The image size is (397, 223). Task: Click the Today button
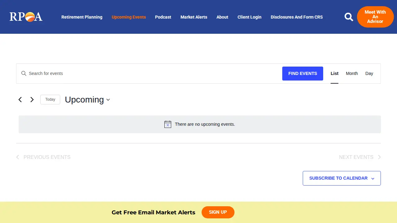pos(50,99)
